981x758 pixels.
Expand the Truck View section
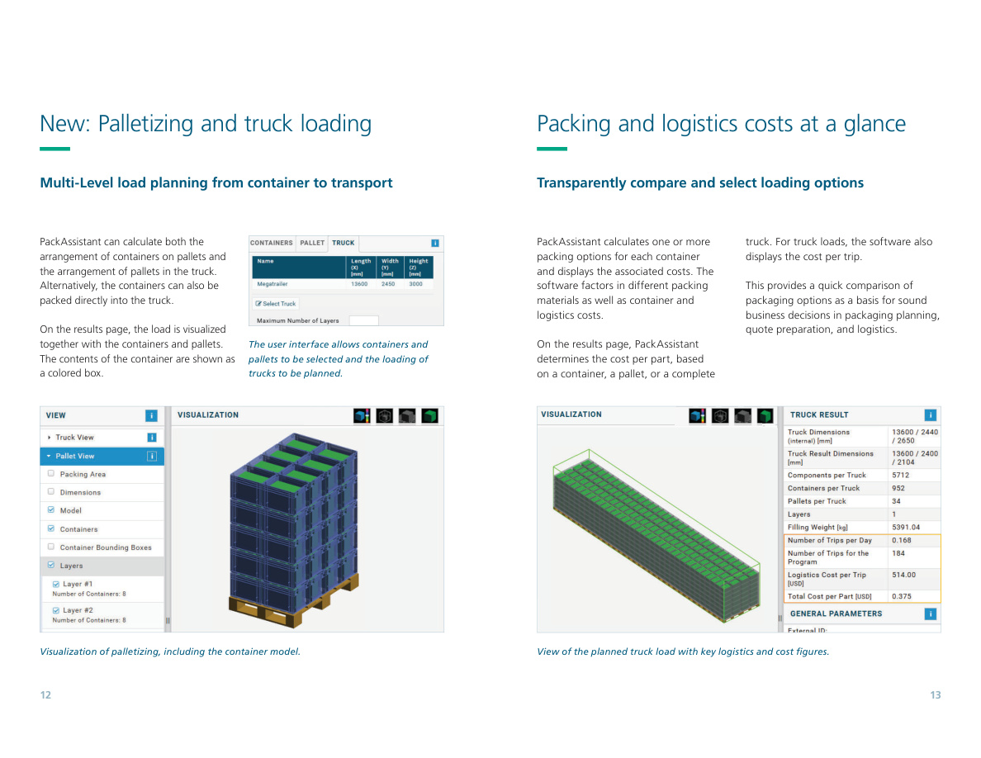coord(50,437)
